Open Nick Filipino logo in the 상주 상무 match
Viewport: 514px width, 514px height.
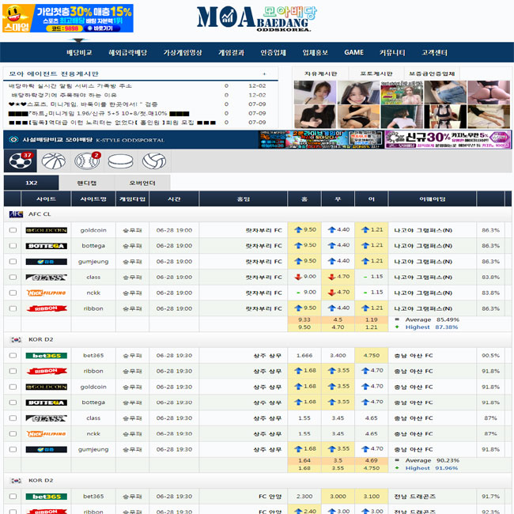point(46,433)
